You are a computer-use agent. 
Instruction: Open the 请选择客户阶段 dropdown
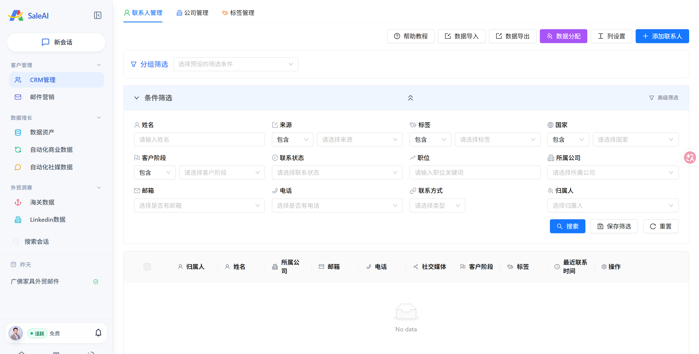[222, 173]
